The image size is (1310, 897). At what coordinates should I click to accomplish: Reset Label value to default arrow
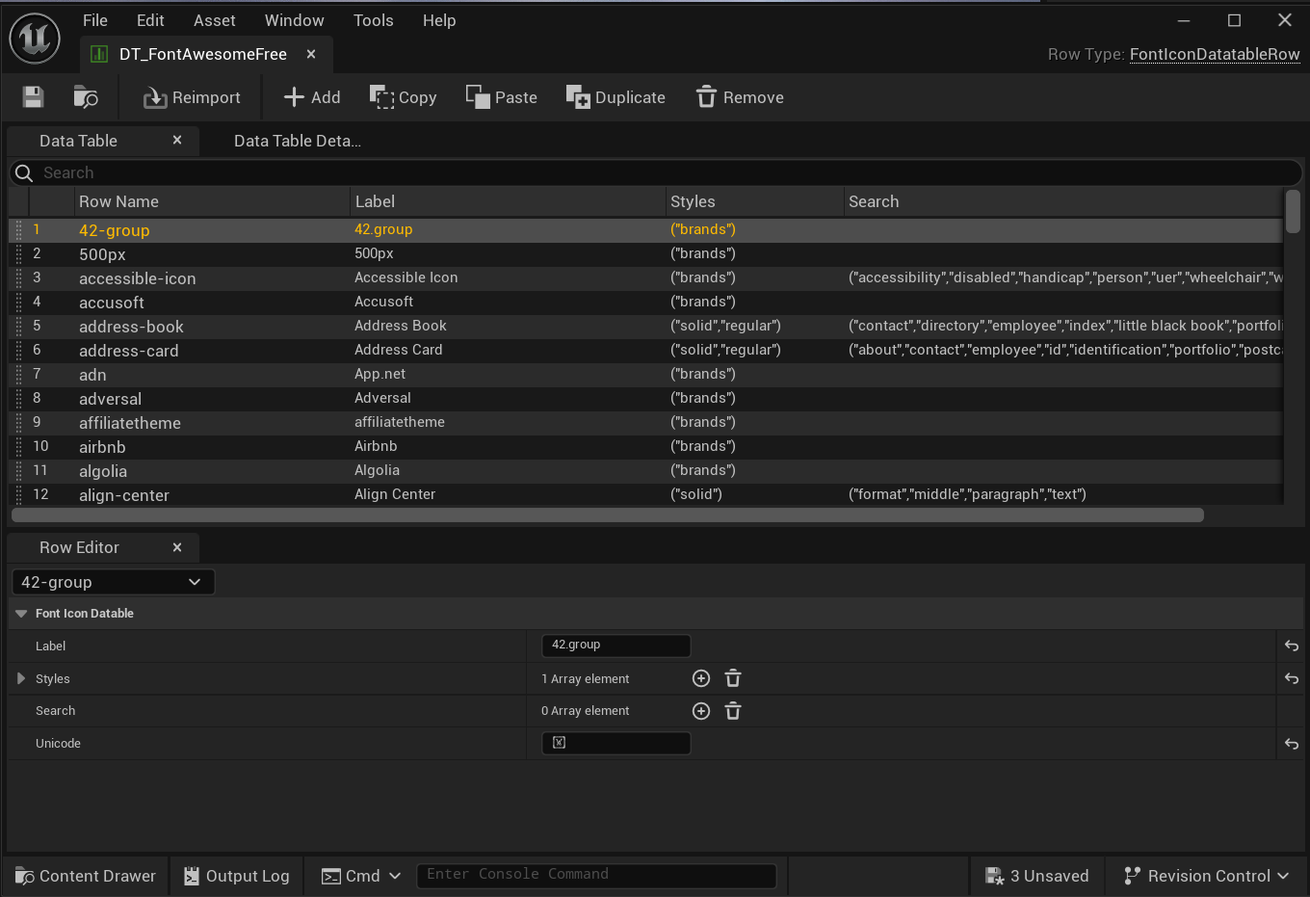click(1292, 646)
